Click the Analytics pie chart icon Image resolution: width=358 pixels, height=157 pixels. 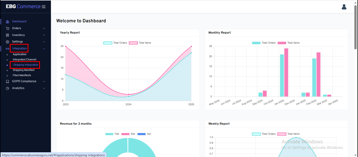point(7,88)
